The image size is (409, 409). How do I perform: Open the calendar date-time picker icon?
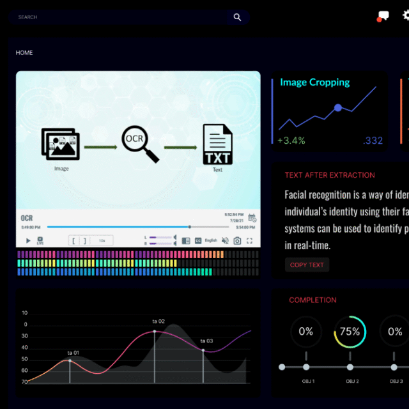pos(252,218)
